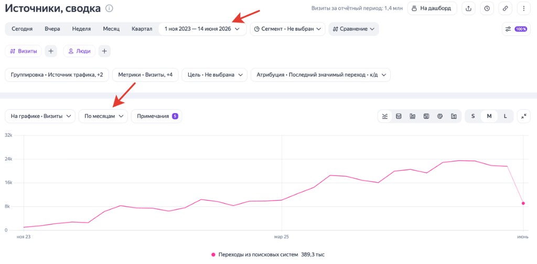Collapse the chart with the shrink arrows icon
The image size is (537, 264).
coord(524,116)
